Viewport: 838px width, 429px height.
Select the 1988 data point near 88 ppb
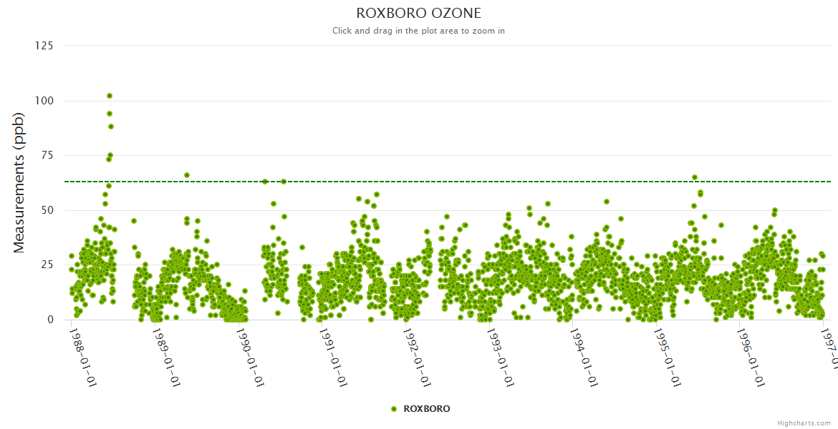pos(111,127)
